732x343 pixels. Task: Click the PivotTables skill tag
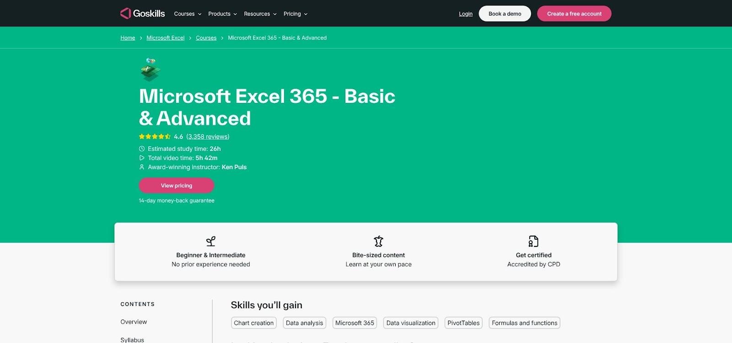point(463,323)
